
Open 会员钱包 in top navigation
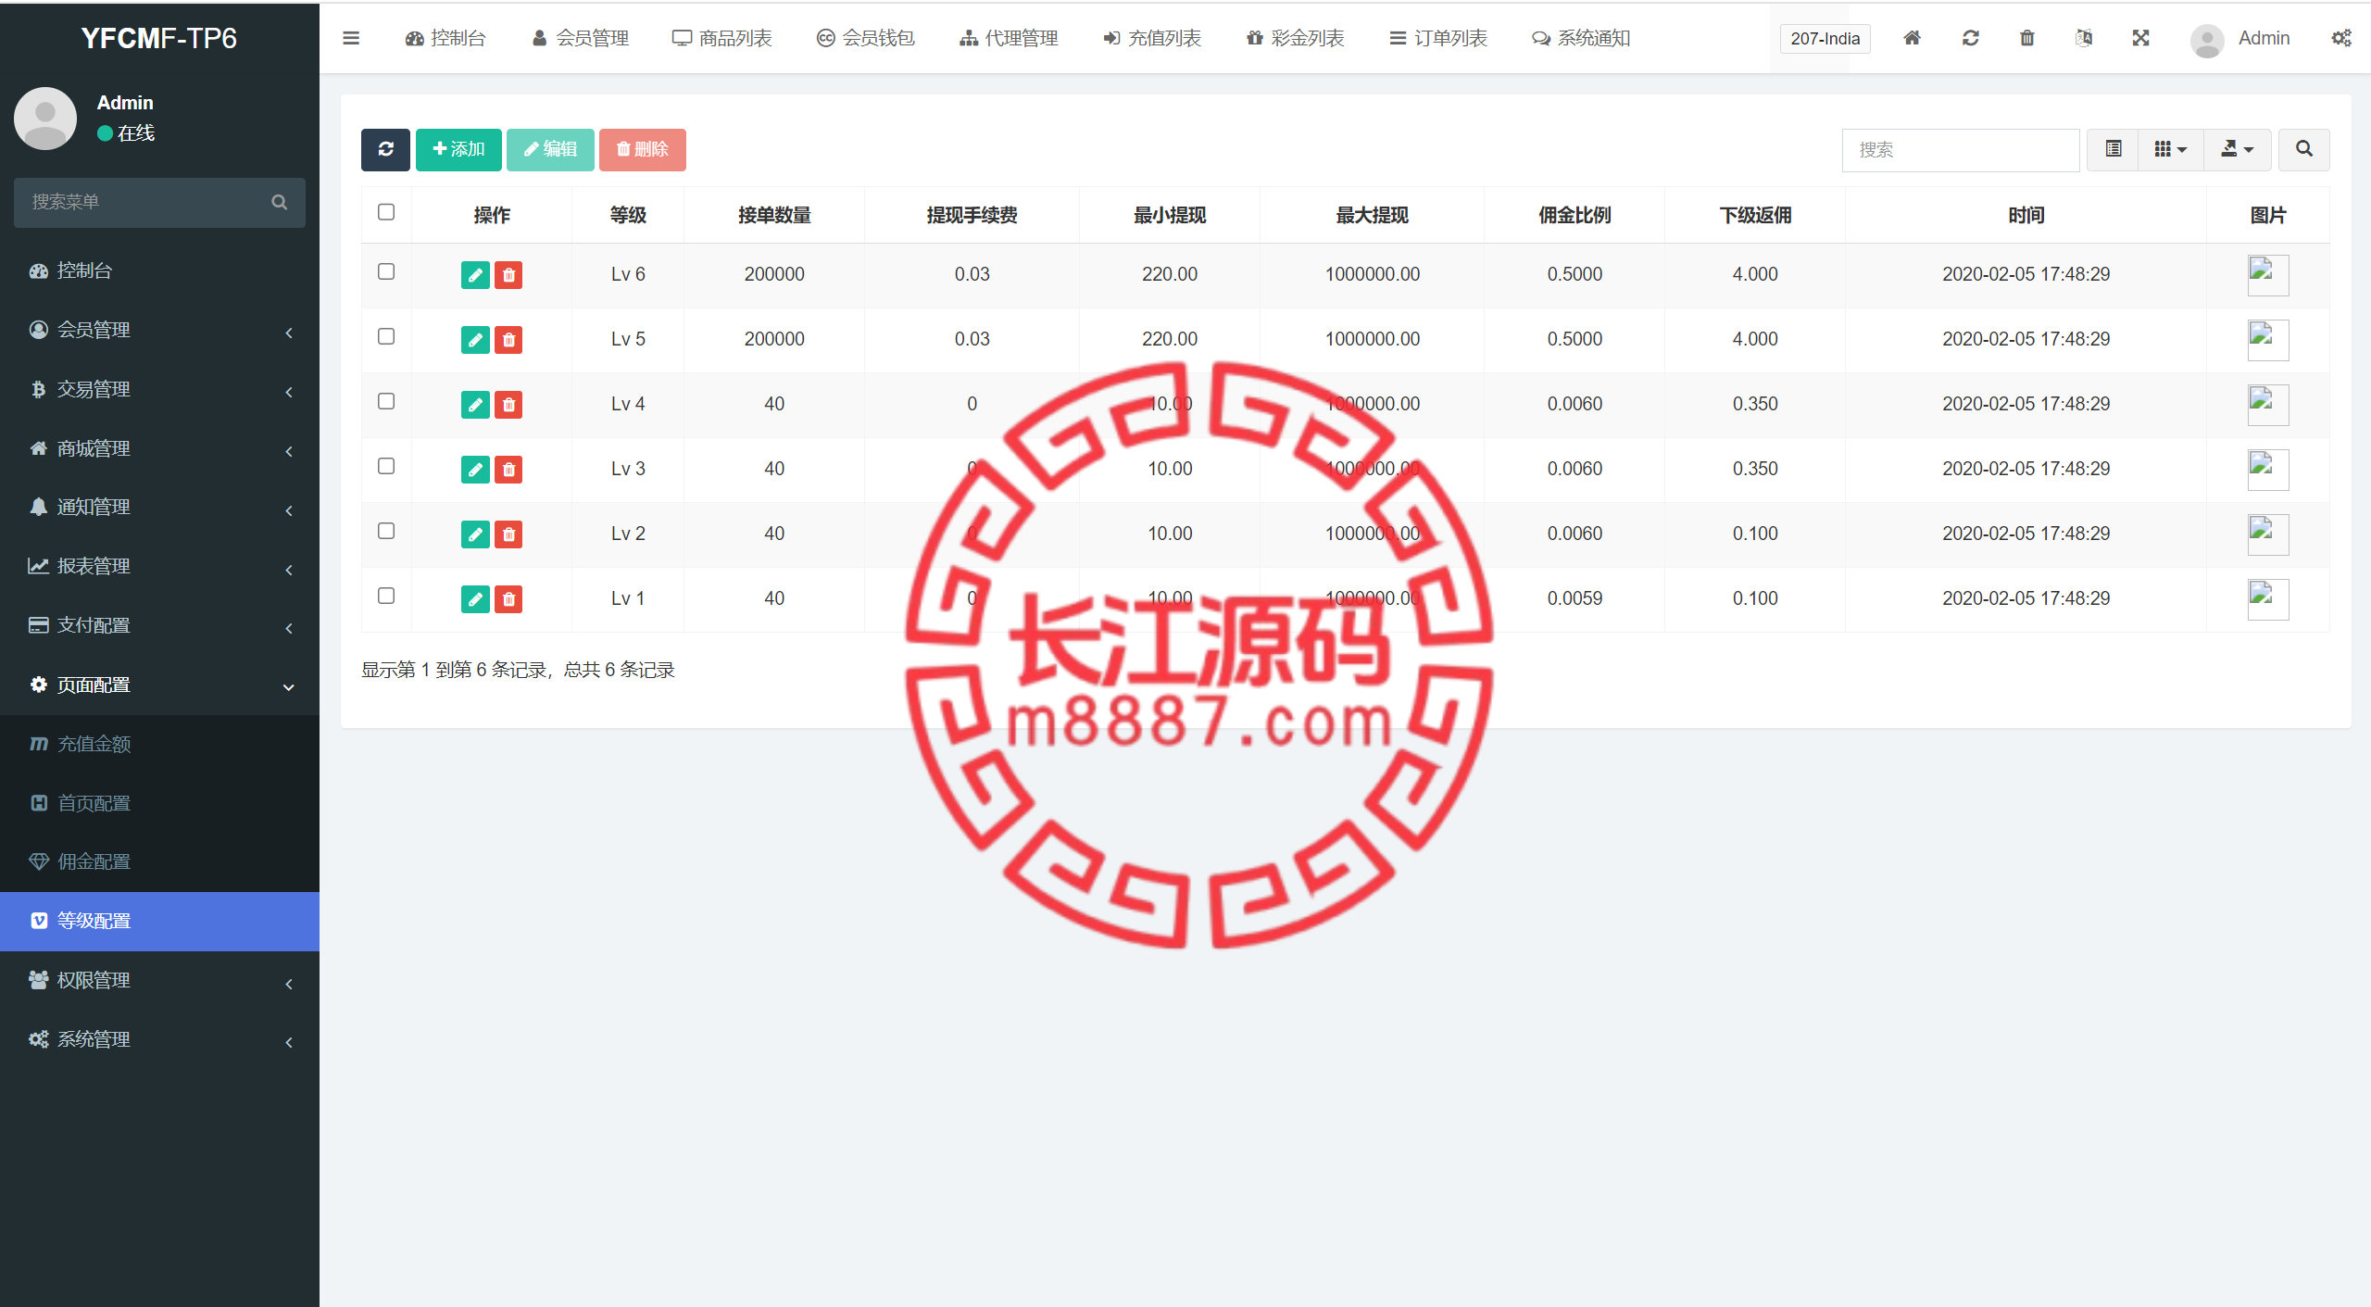click(866, 38)
